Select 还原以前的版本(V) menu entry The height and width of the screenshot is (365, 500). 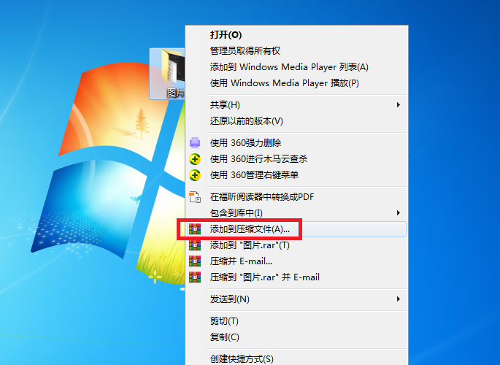pos(246,120)
